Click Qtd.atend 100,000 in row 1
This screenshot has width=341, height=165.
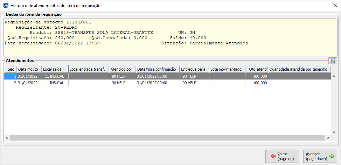click(257, 76)
